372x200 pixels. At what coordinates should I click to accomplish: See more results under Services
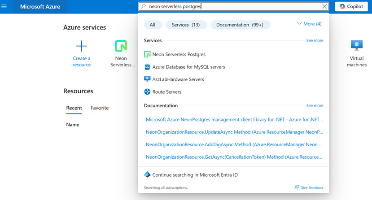(x=315, y=40)
